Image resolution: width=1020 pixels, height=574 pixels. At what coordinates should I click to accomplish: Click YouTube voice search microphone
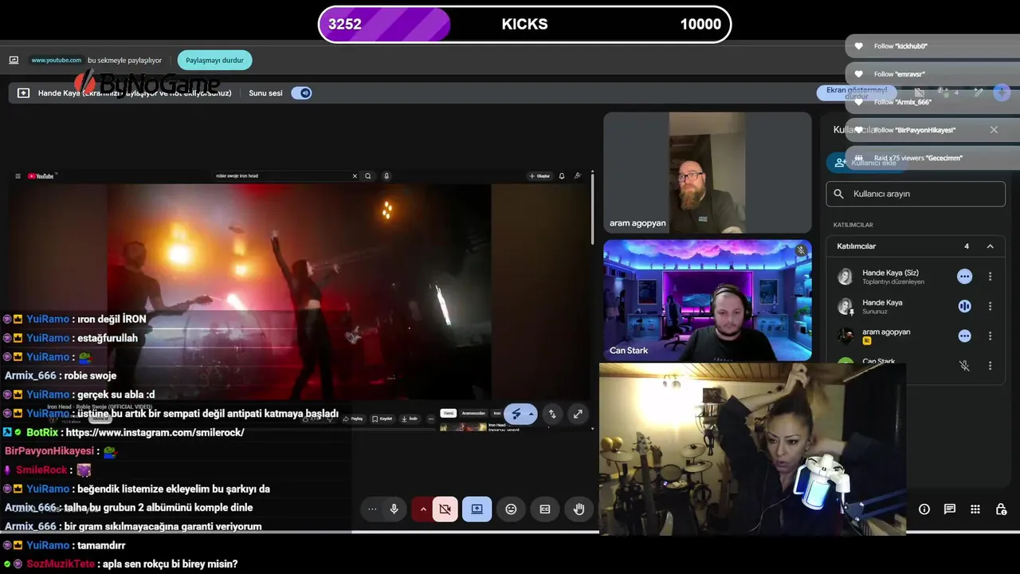[x=386, y=176]
